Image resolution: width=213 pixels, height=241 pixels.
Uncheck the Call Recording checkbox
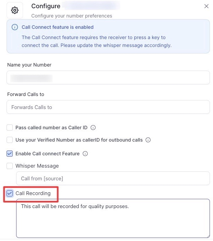point(10,193)
